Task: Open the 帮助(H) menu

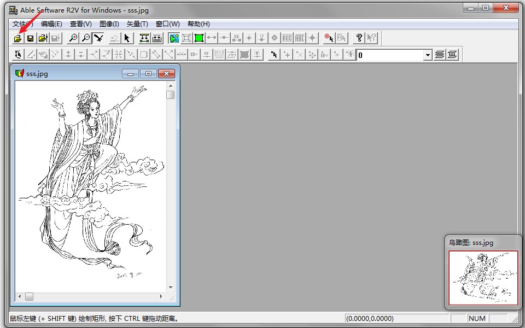Action: coord(199,24)
